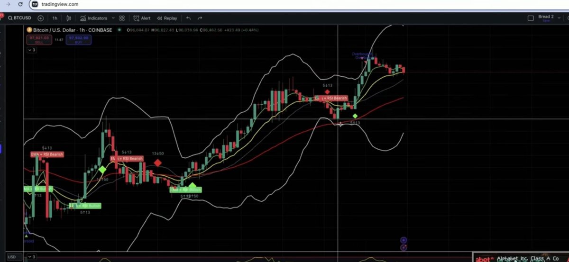The width and height of the screenshot is (569, 262).
Task: Create a new Alert
Action: [142, 18]
